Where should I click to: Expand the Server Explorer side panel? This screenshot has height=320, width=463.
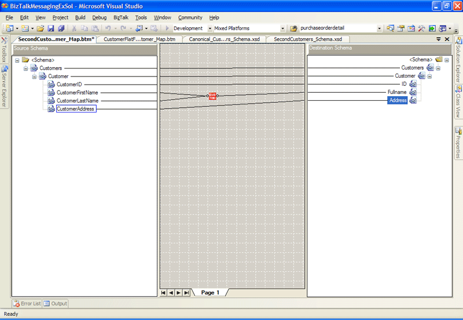click(x=4, y=86)
